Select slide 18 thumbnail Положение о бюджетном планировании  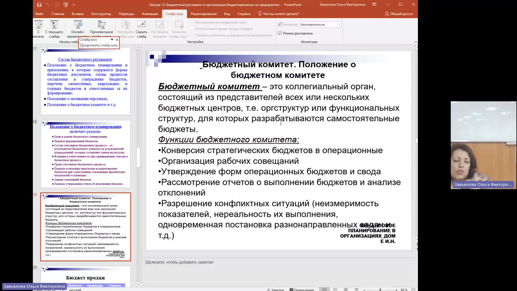tap(86, 154)
